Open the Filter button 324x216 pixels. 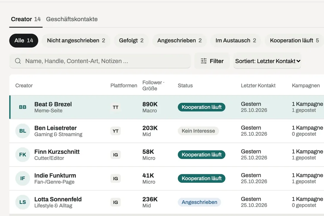click(x=212, y=61)
